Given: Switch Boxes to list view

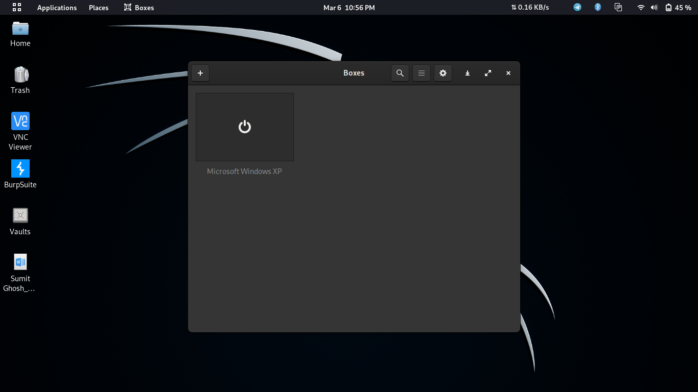Looking at the screenshot, I should pos(422,73).
